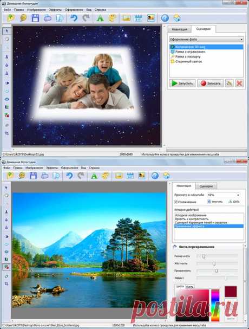Adjust Размер кисти slider handle
The height and width of the screenshot is (329, 249).
click(x=204, y=256)
